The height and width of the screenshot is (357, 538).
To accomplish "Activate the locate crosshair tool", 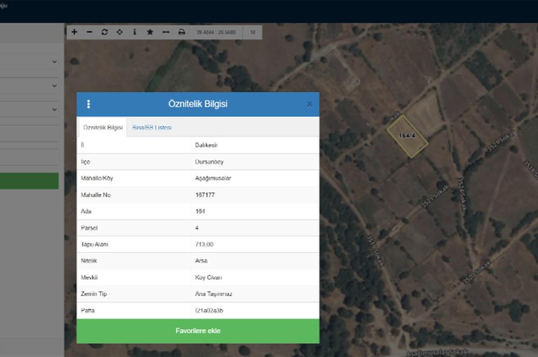I will pyautogui.click(x=119, y=32).
